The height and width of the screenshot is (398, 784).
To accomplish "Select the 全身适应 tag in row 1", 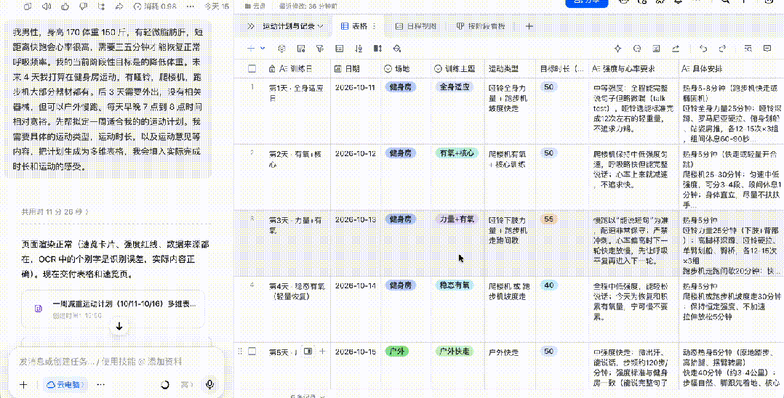I will click(x=455, y=87).
